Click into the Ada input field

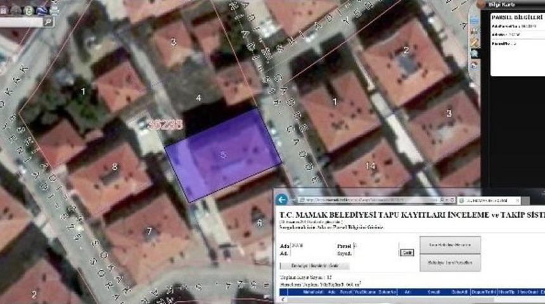click(312, 245)
